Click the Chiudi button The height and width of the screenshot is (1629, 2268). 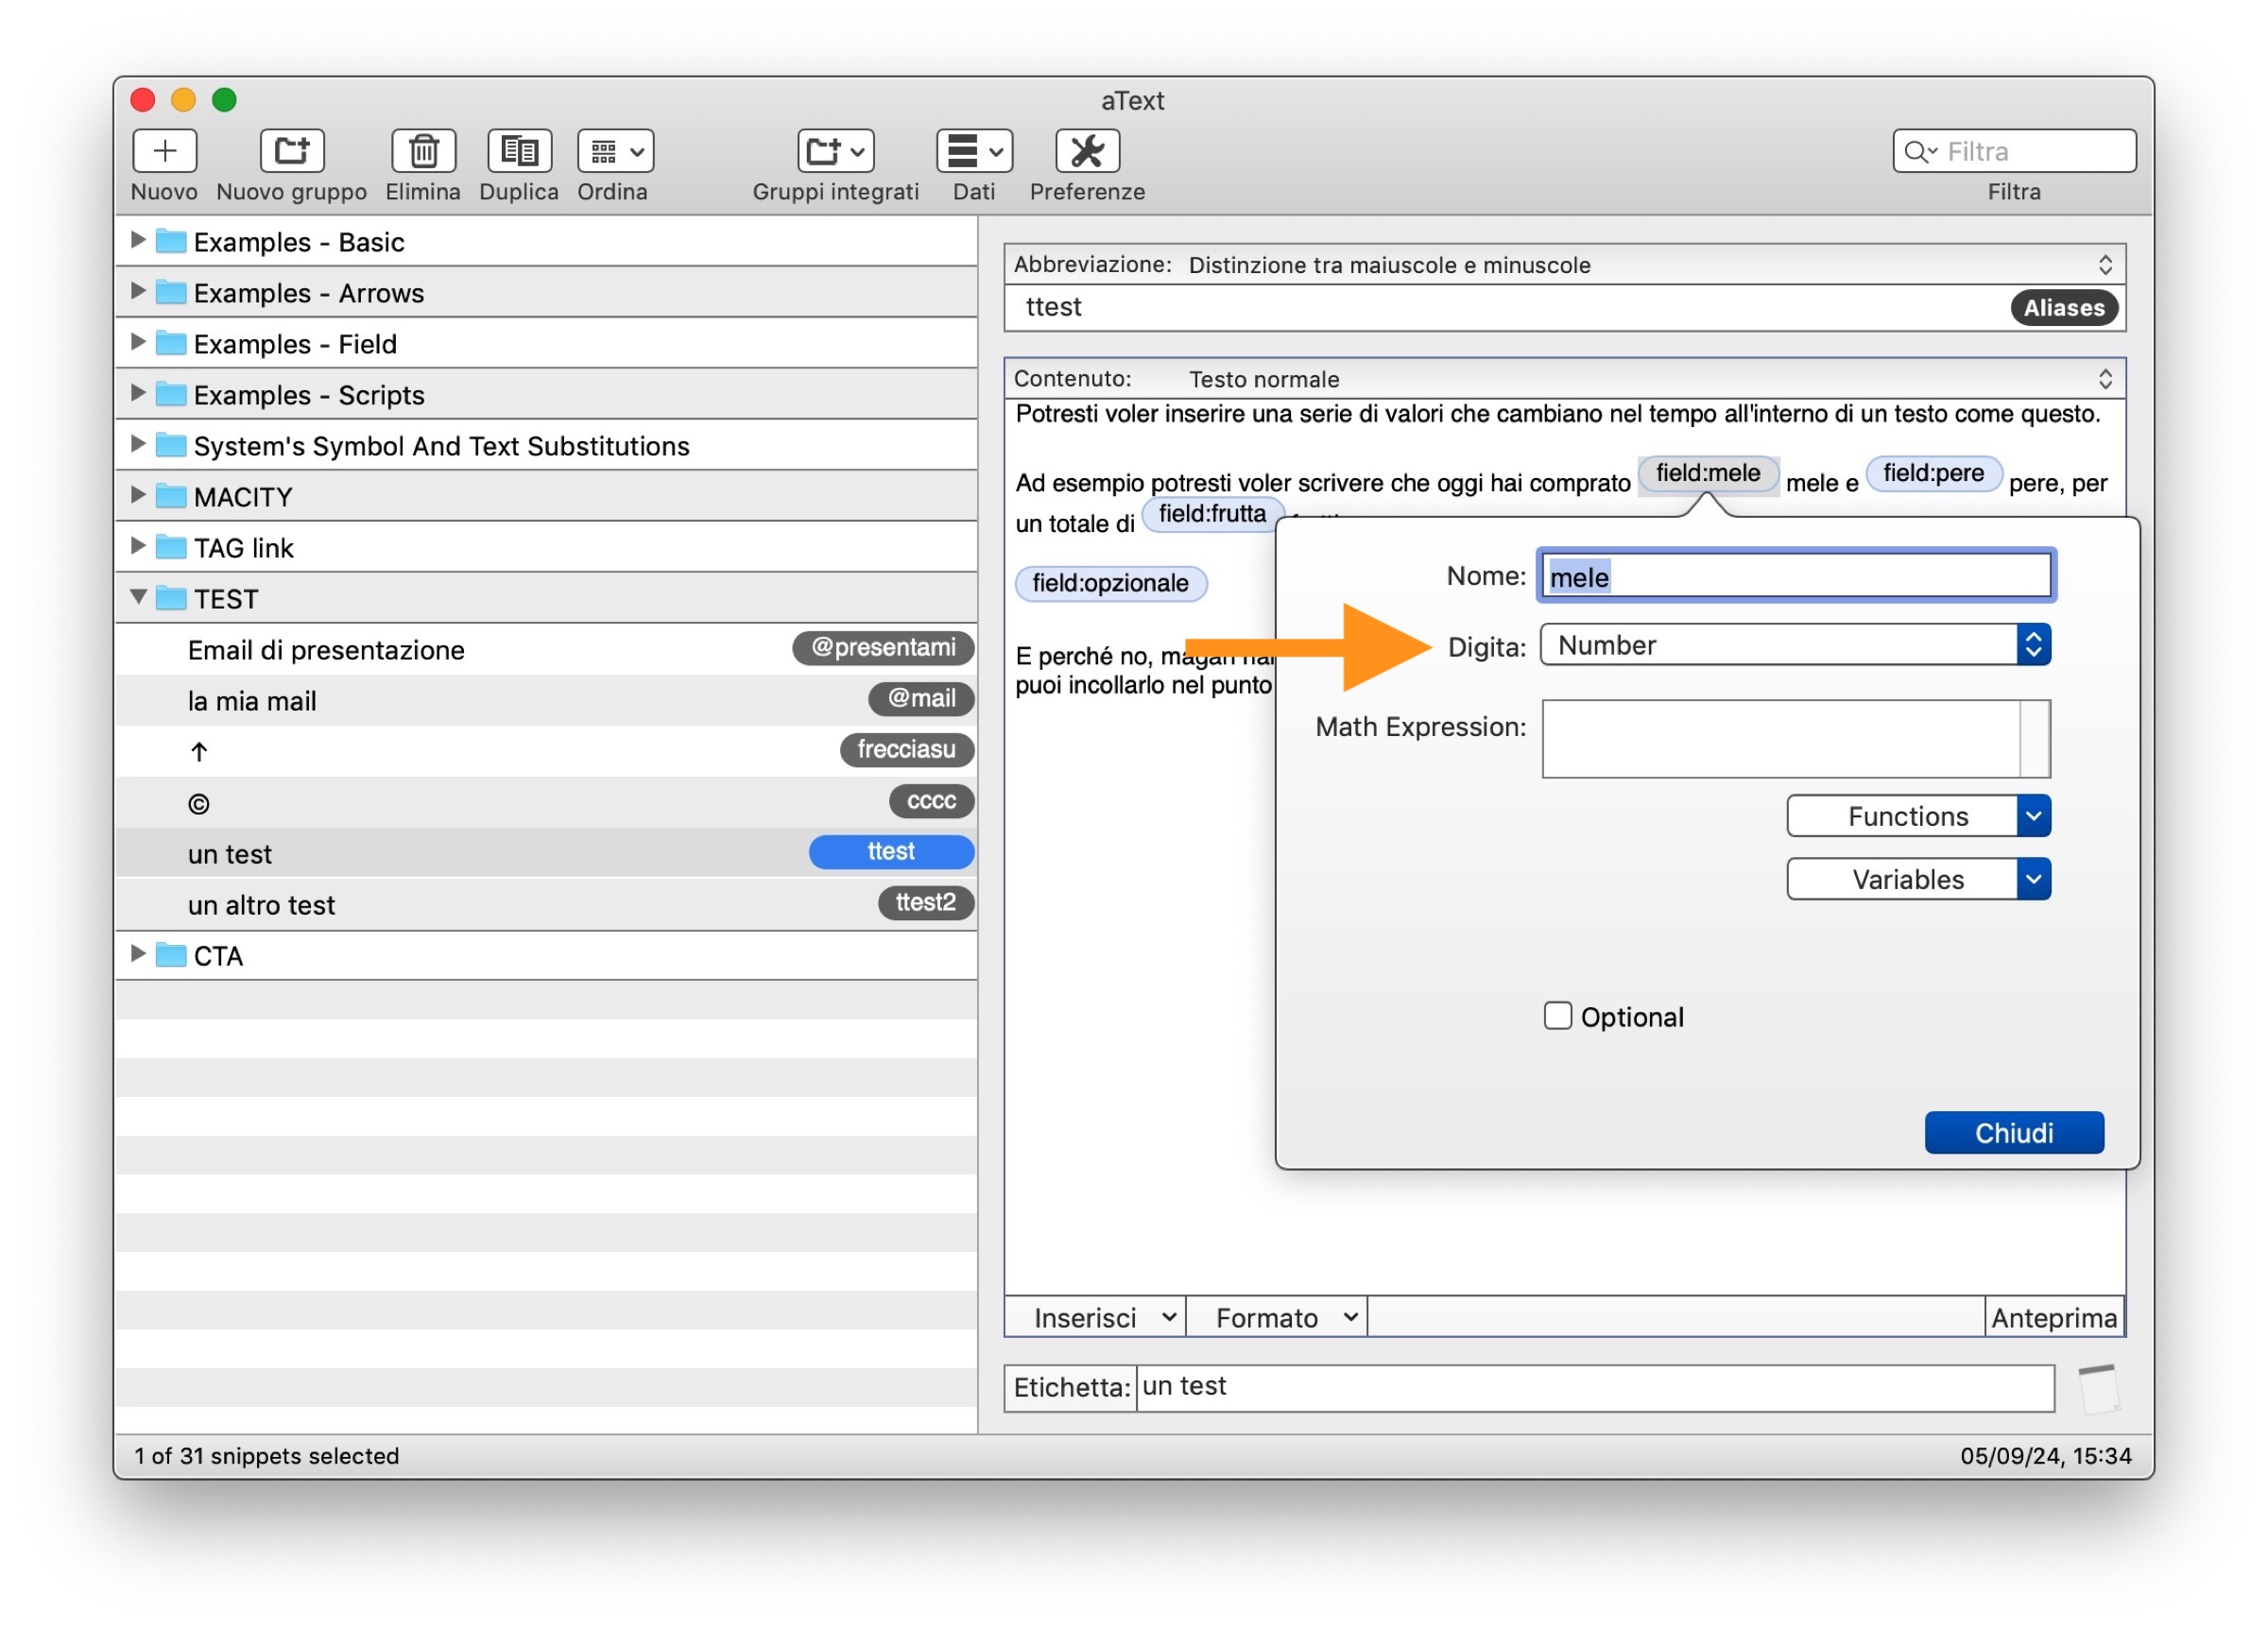pos(2012,1133)
